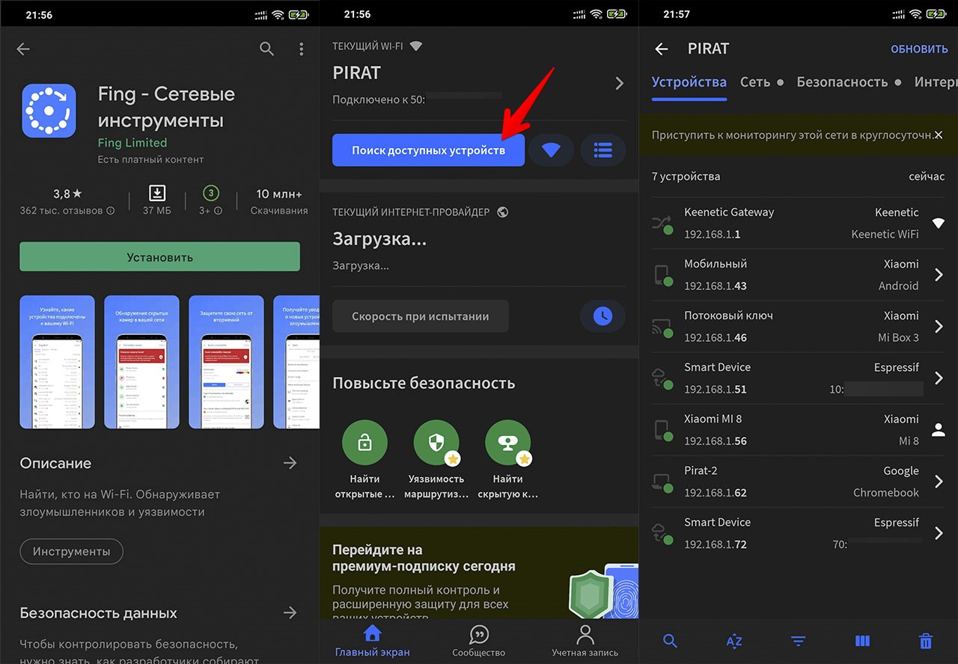Switch to the Сеть tab
Image resolution: width=958 pixels, height=664 pixels.
pyautogui.click(x=755, y=82)
